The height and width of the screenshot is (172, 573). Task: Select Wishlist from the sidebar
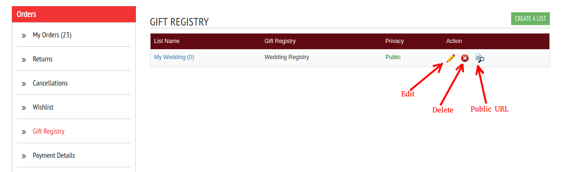coord(43,107)
